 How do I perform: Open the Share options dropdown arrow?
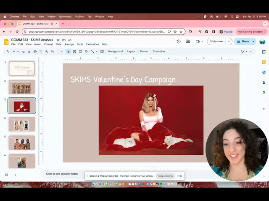click(253, 41)
